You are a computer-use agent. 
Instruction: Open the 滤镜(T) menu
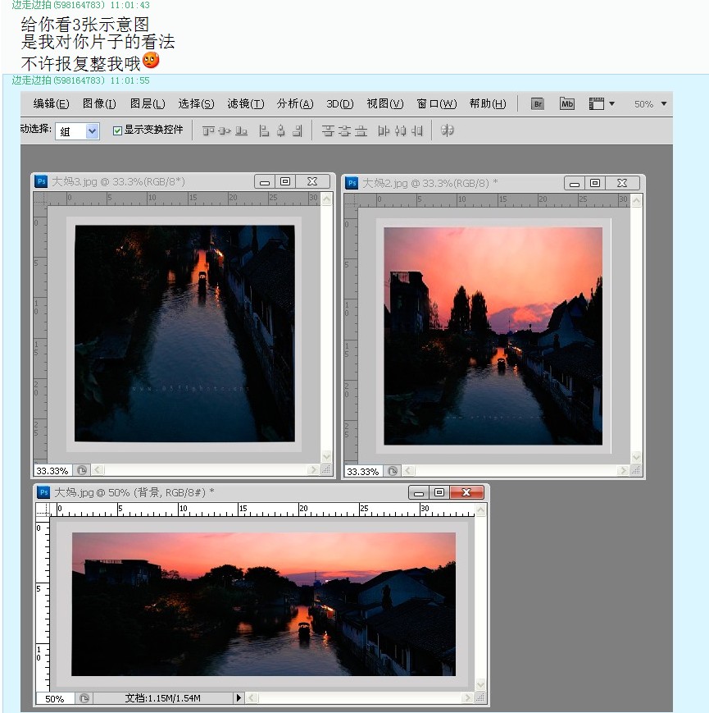pyautogui.click(x=245, y=104)
